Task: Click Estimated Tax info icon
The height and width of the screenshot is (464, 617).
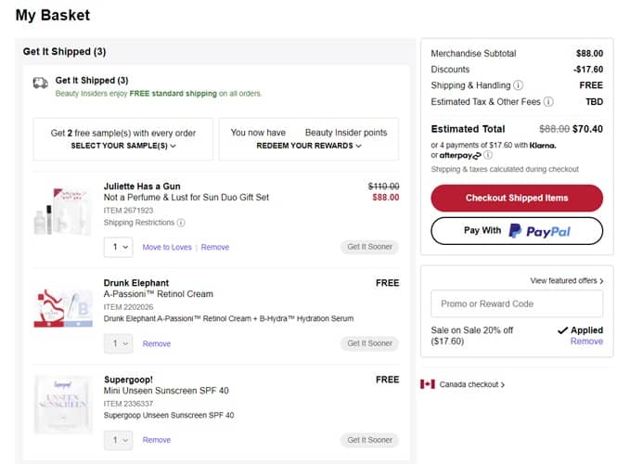Action: click(548, 102)
